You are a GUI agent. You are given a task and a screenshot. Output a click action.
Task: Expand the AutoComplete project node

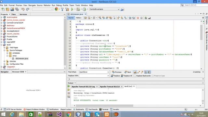[x=1, y=17]
